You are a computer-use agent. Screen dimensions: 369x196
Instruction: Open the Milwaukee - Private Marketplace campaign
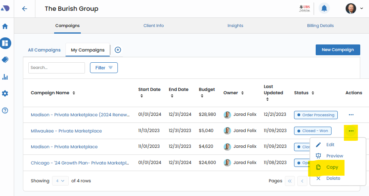[x=66, y=131]
